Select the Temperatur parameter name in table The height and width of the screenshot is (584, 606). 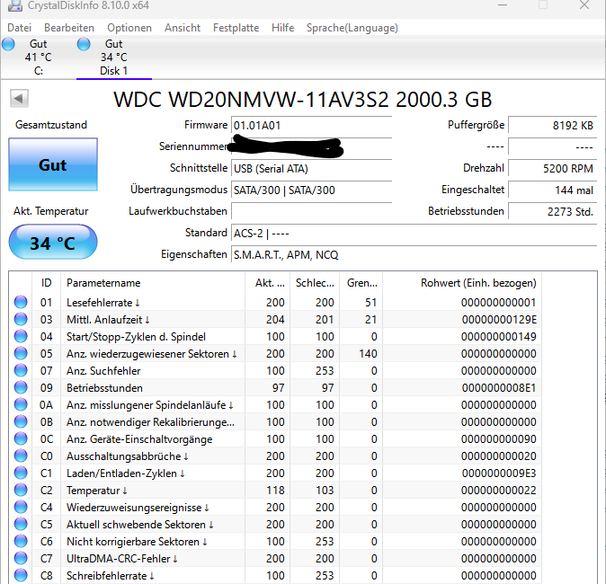(x=96, y=491)
